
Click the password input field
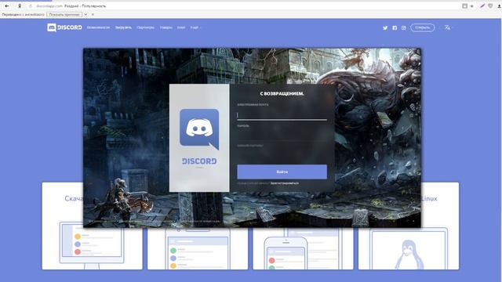282,136
